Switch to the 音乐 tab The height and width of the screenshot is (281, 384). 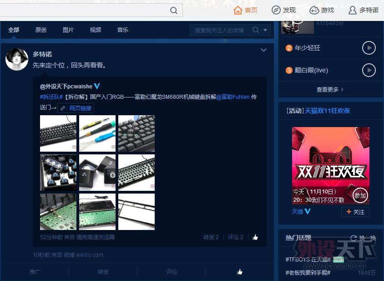click(123, 30)
